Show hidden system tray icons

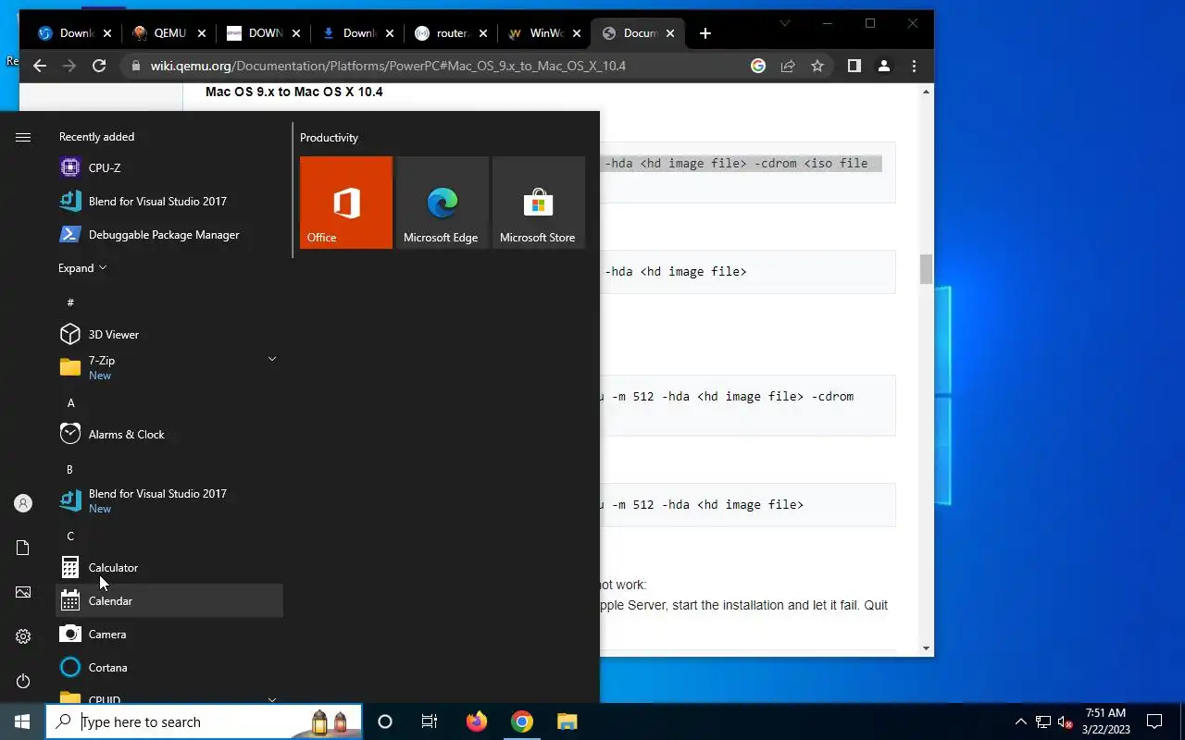1021,721
